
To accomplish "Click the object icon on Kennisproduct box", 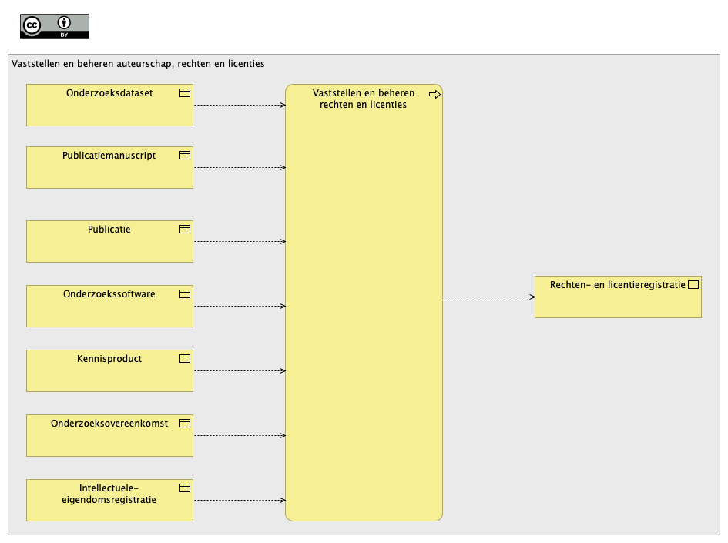I will (185, 358).
